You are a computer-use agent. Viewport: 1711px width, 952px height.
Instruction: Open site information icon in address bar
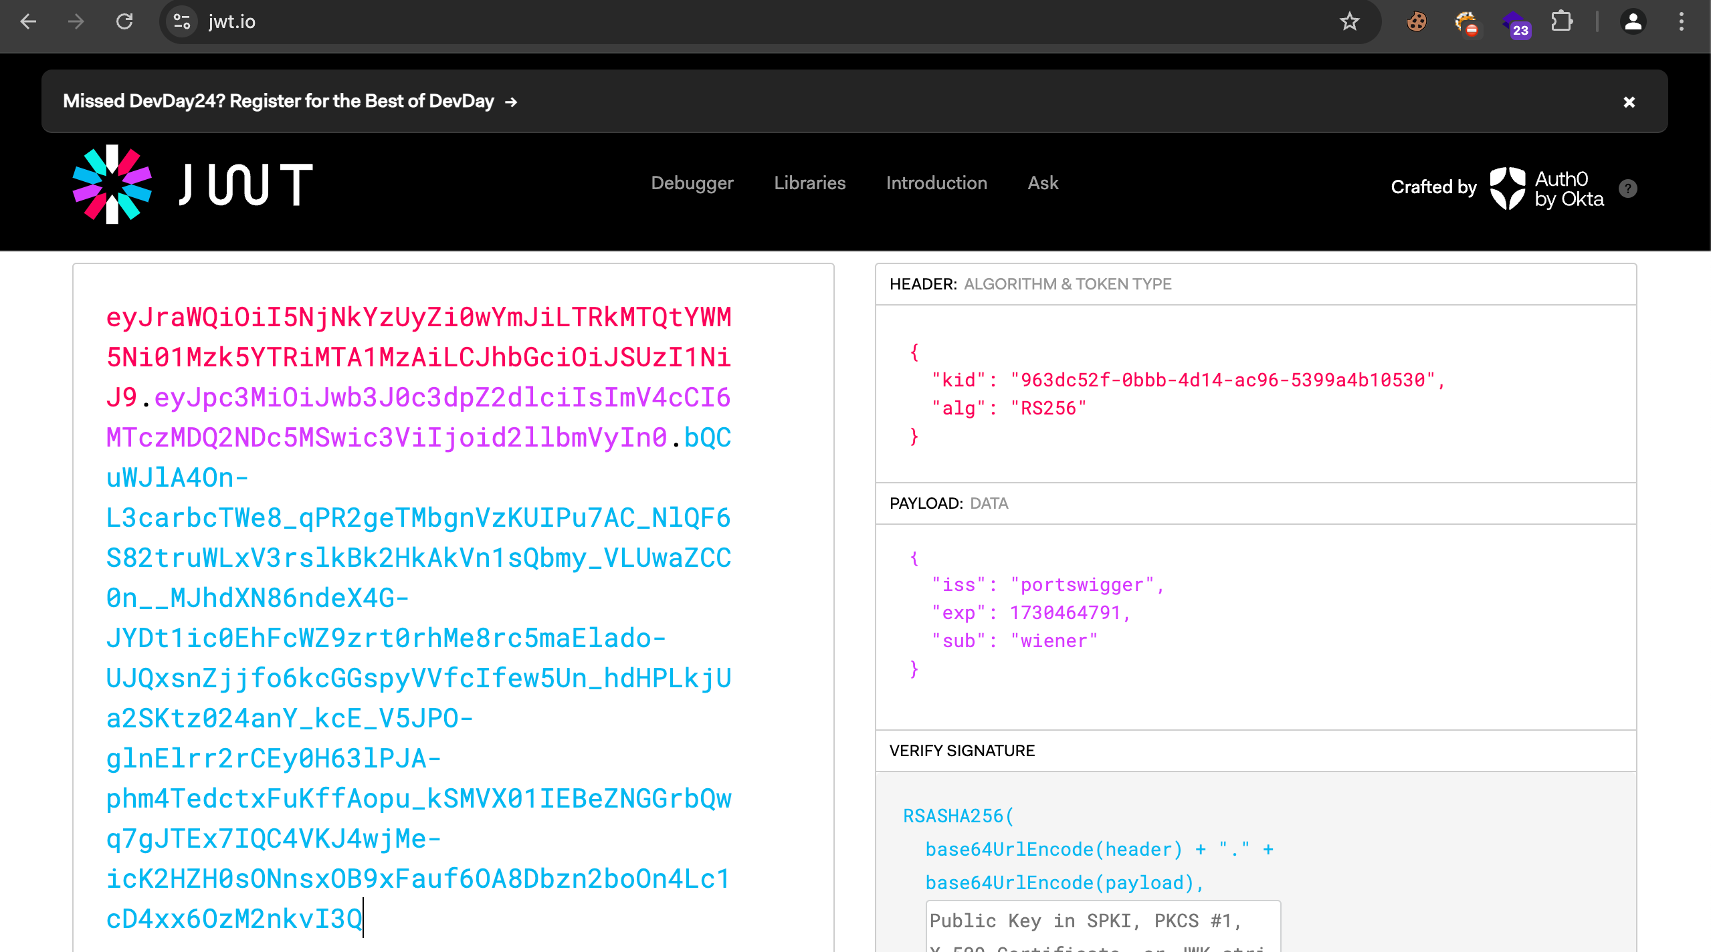[181, 22]
